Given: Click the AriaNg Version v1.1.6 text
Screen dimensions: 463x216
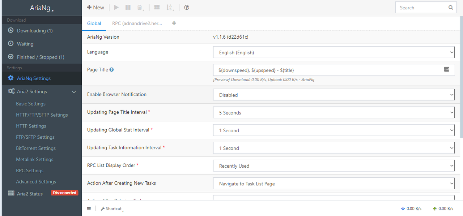Looking at the screenshot, I should tap(230, 37).
